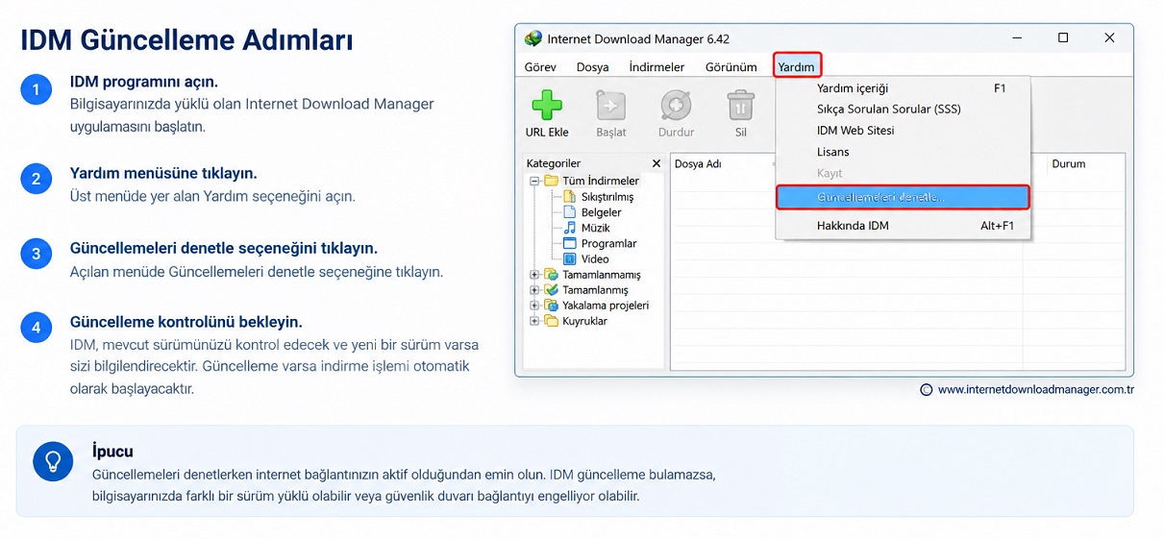Viewport: 1164px width, 539px height.
Task: Open the Görev menu
Action: (540, 66)
